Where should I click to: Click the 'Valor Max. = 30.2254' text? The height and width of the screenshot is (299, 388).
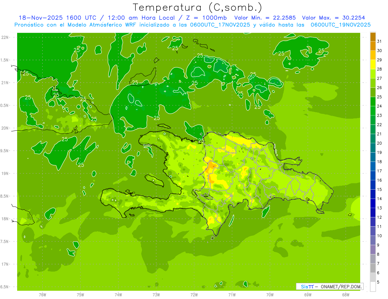334,18
